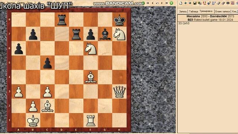Select the white queen on h3
This screenshot has height=134, width=238.
pos(119,92)
